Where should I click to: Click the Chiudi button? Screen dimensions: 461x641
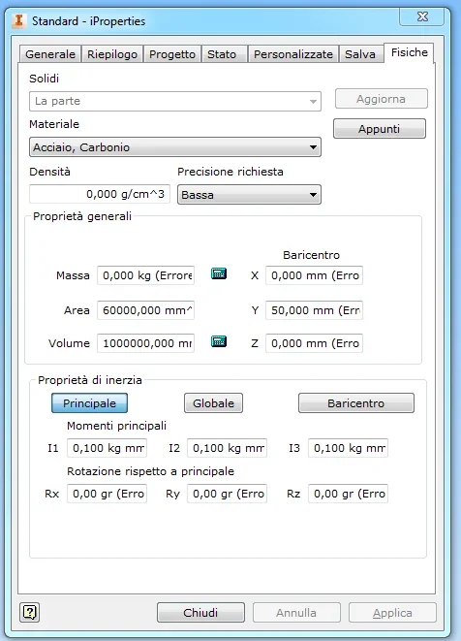[200, 612]
